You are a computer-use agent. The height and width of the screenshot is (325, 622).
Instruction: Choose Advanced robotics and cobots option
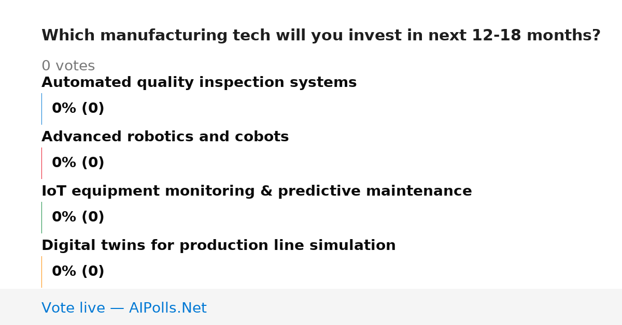click(165, 137)
